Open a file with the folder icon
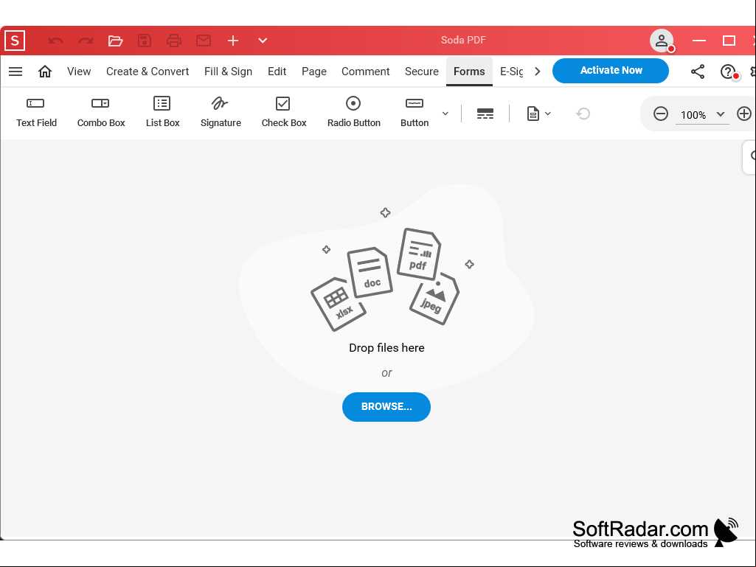756x567 pixels. [x=115, y=41]
